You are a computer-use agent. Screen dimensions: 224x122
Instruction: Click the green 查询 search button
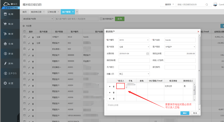pyautogui.click(x=120, y=19)
